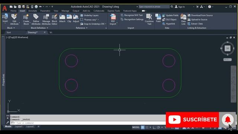Open the Autodesk App Store cart icon
The height and width of the screenshot is (134, 238).
[x=197, y=7]
